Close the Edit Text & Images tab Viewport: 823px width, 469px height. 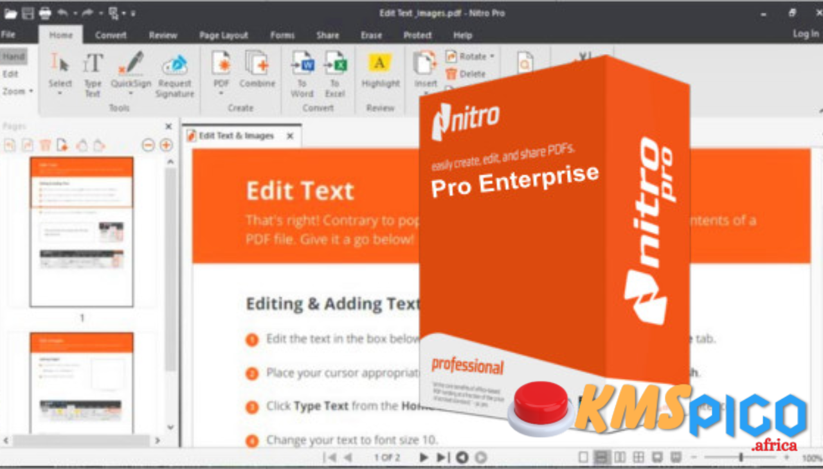(x=290, y=136)
